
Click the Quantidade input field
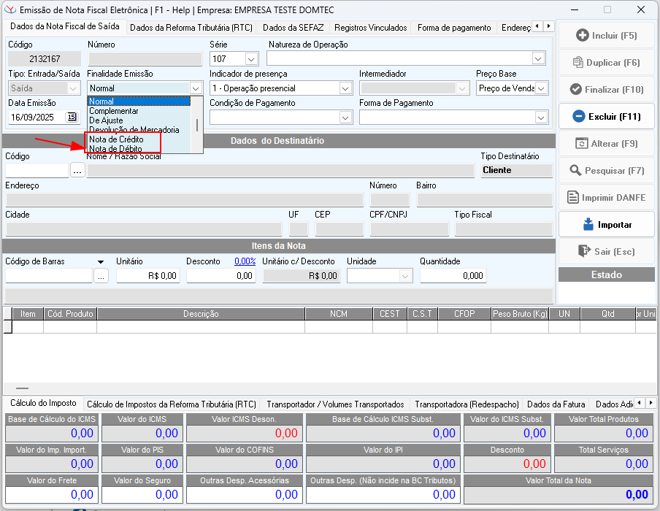pos(453,276)
